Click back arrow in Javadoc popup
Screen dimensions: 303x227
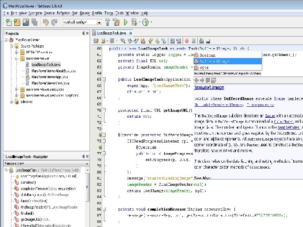click(196, 80)
